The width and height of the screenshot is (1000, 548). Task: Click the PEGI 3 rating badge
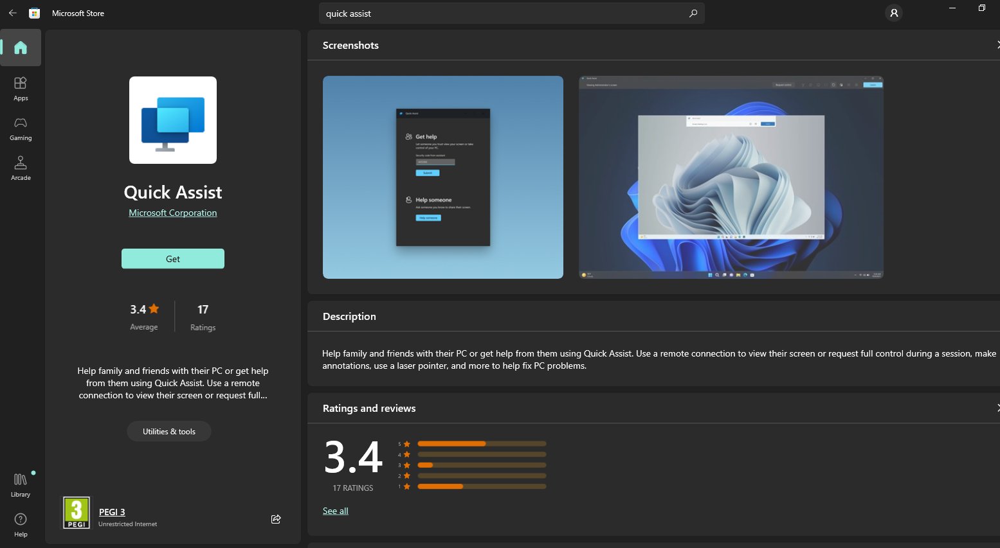click(77, 513)
